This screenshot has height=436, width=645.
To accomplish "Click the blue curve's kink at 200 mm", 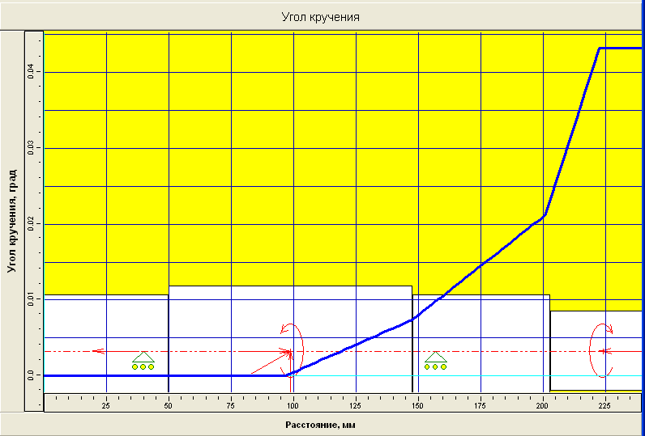I will coord(545,214).
